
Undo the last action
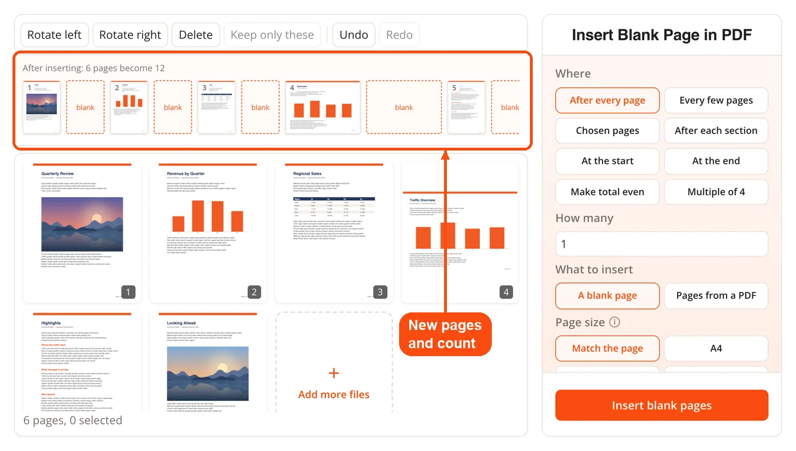point(354,35)
